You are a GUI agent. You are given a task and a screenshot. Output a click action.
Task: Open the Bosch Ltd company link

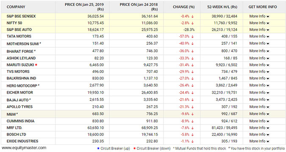(16, 135)
